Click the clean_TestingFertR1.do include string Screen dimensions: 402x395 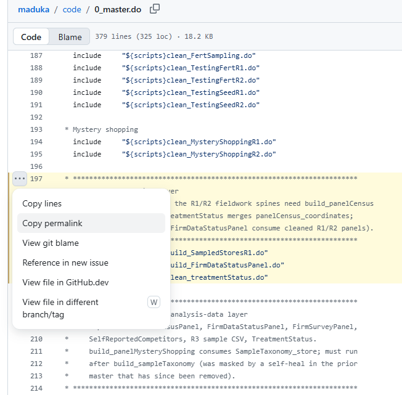(x=191, y=68)
